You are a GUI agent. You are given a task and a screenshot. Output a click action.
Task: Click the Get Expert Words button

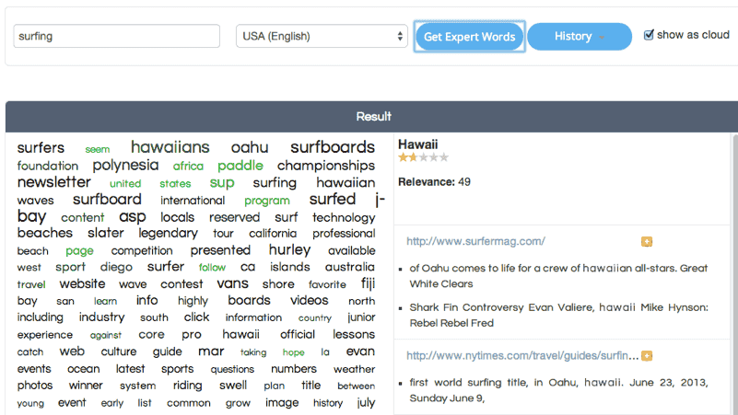pyautogui.click(x=470, y=37)
